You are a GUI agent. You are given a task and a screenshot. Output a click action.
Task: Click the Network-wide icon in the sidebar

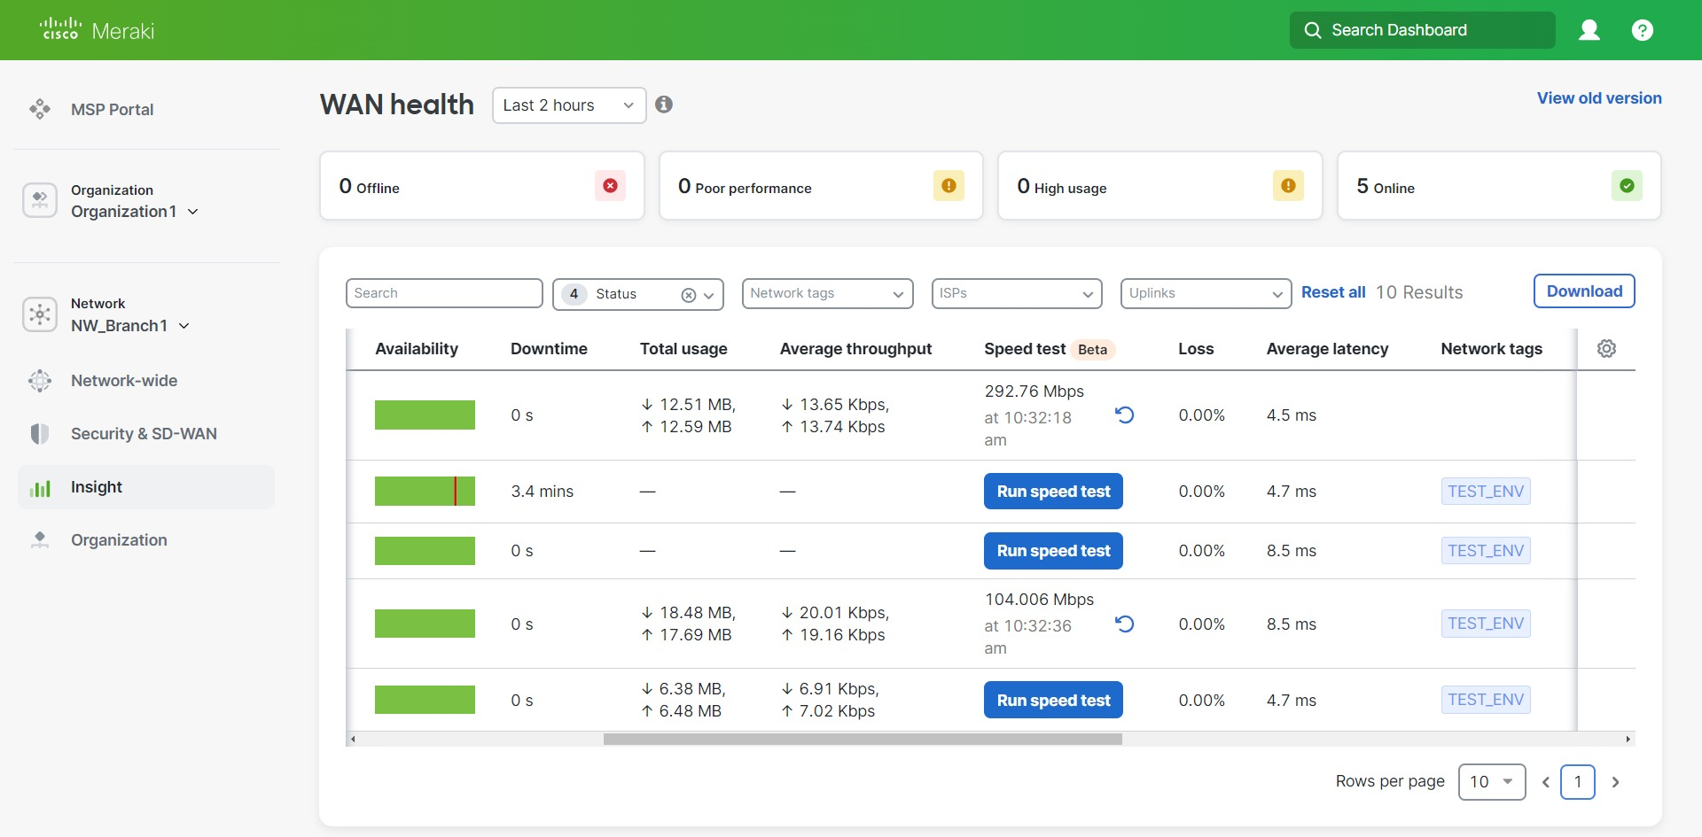[39, 380]
